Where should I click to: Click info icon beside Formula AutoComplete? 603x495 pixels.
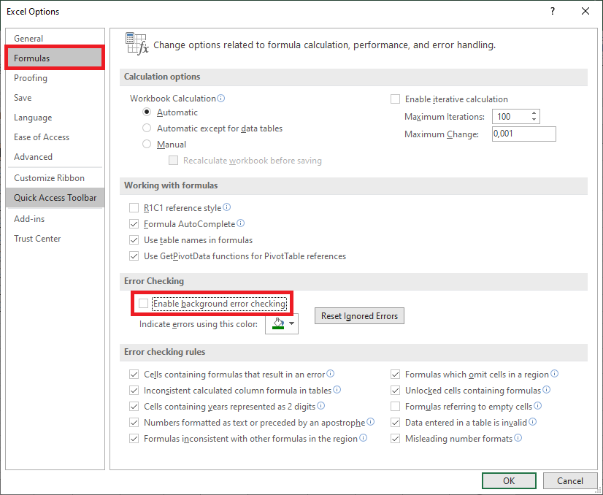tap(240, 223)
